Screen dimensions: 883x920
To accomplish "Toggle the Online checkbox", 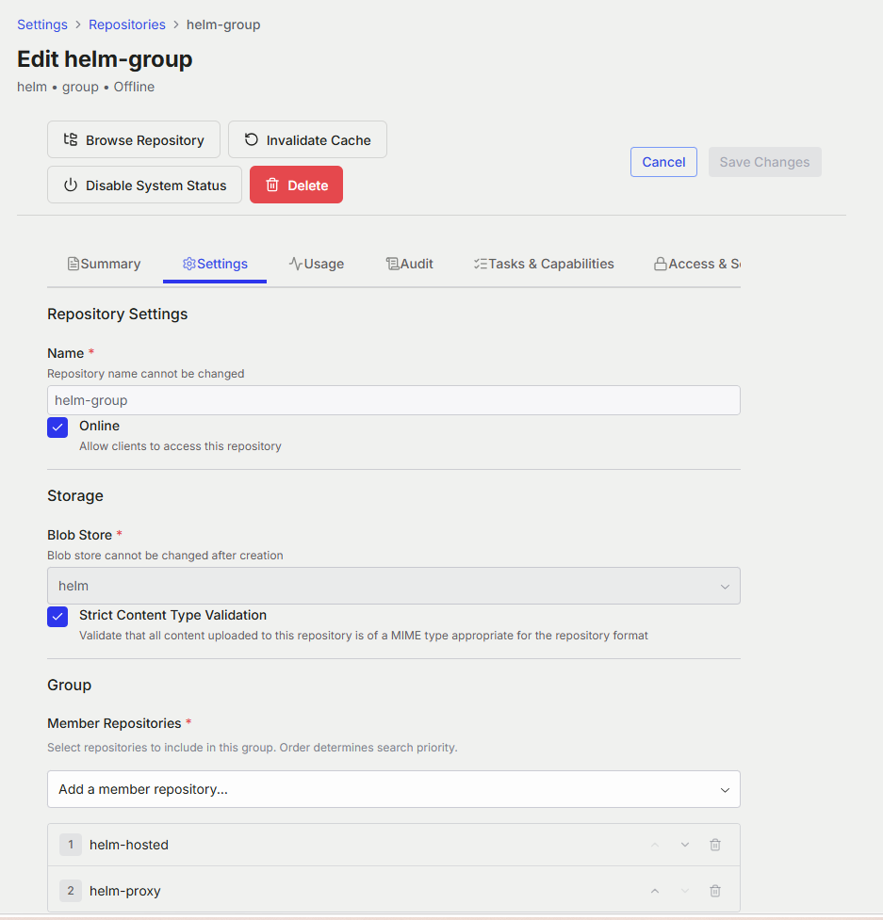I will click(57, 428).
